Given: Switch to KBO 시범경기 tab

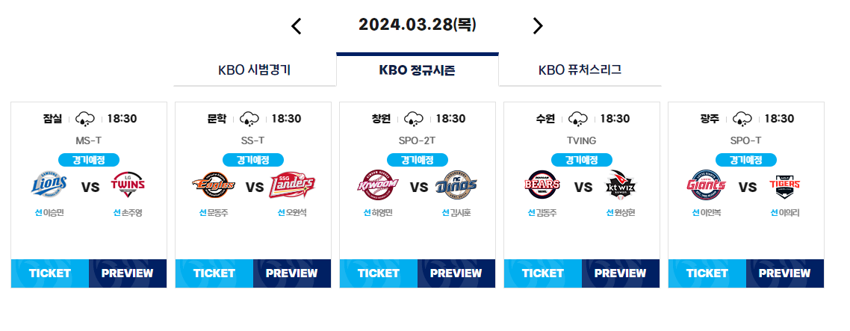Looking at the screenshot, I should click(x=255, y=70).
